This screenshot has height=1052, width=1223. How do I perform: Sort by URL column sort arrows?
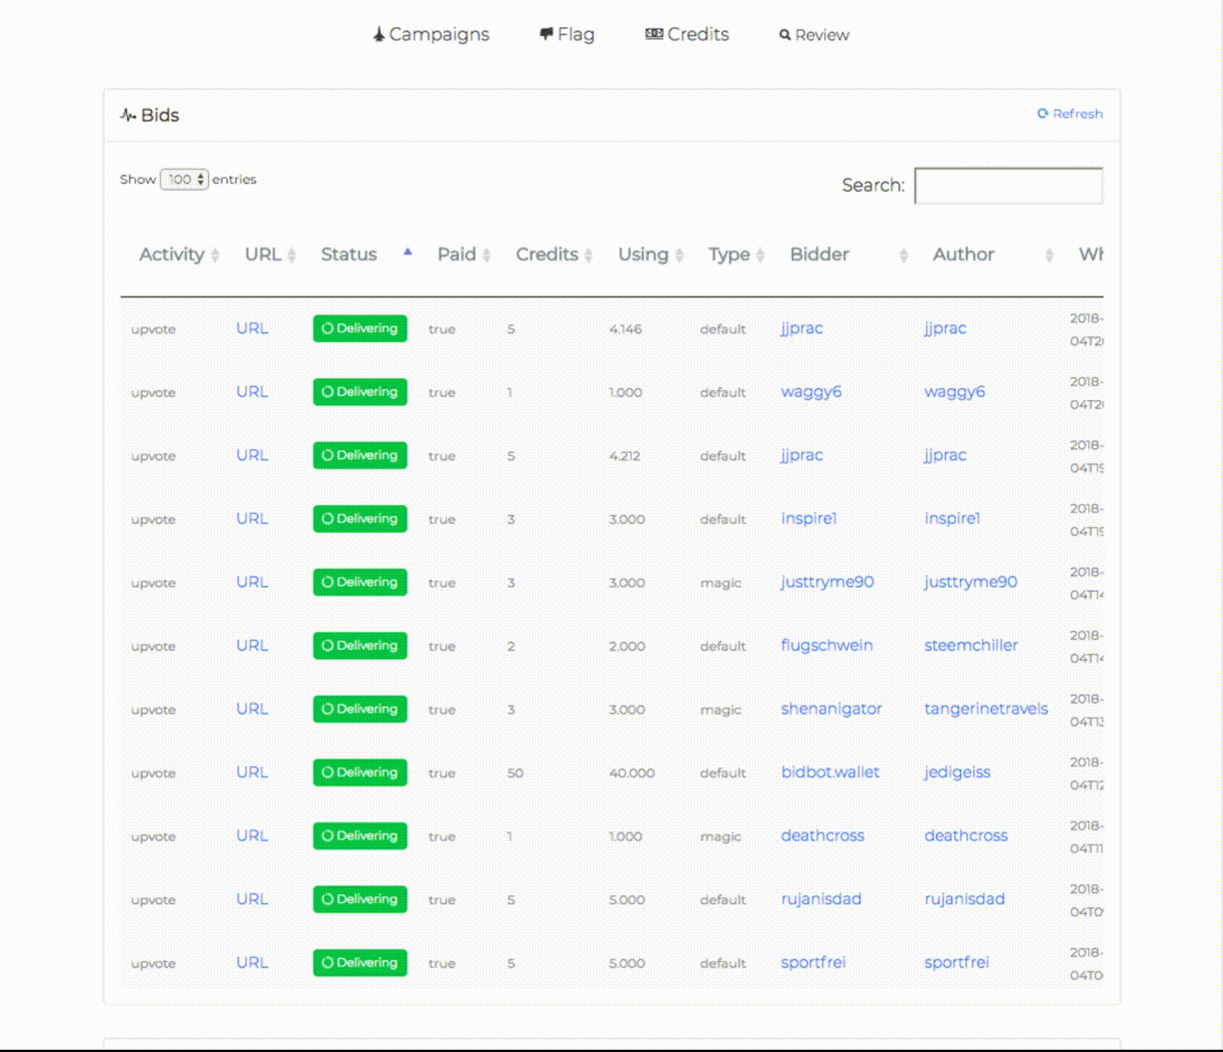(292, 255)
